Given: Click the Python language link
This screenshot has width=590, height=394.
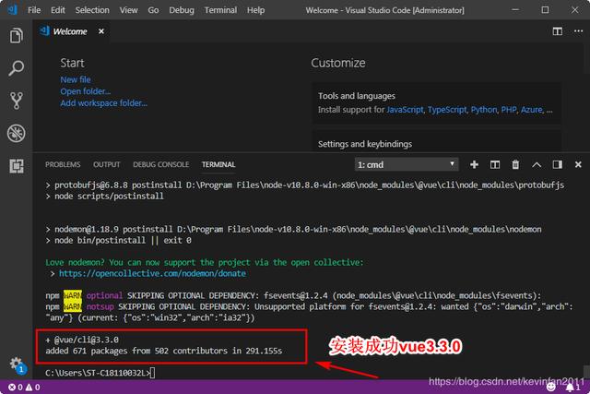Looking at the screenshot, I should [484, 110].
